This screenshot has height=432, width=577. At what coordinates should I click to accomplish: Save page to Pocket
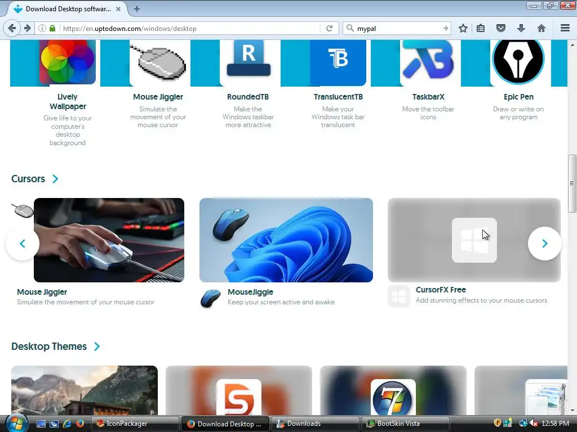point(501,28)
